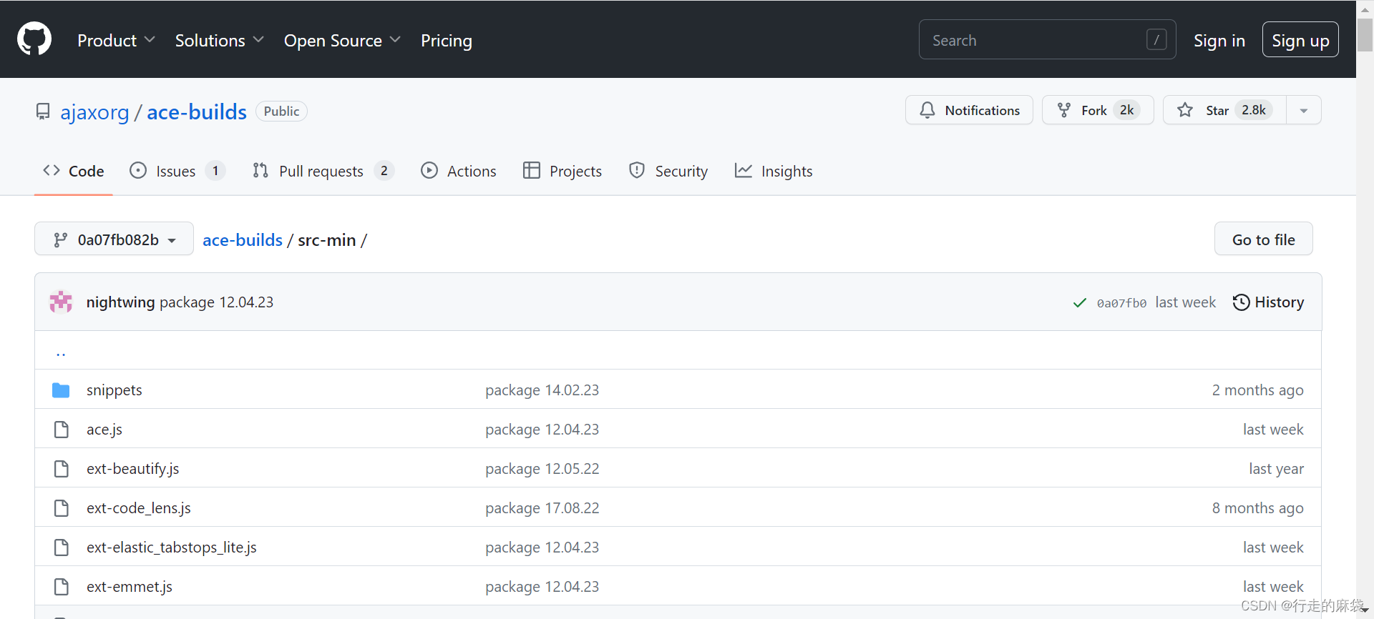This screenshot has height=619, width=1374.
Task: Open the ext-emmet.js file
Action: coord(130,587)
